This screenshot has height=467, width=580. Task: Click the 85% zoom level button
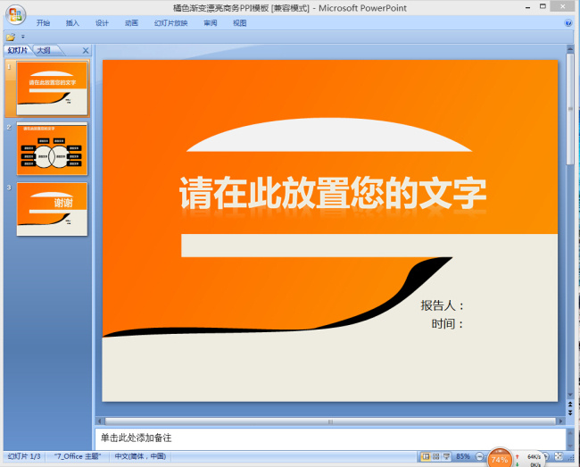[x=463, y=456]
